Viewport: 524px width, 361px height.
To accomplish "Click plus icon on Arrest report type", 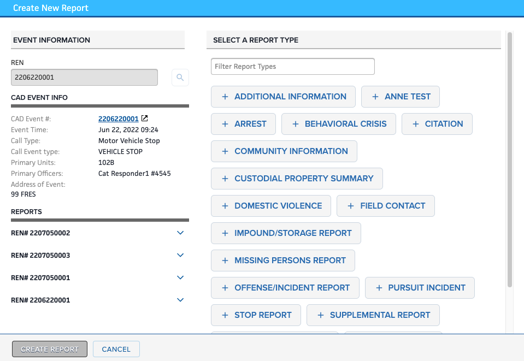I will [x=225, y=124].
